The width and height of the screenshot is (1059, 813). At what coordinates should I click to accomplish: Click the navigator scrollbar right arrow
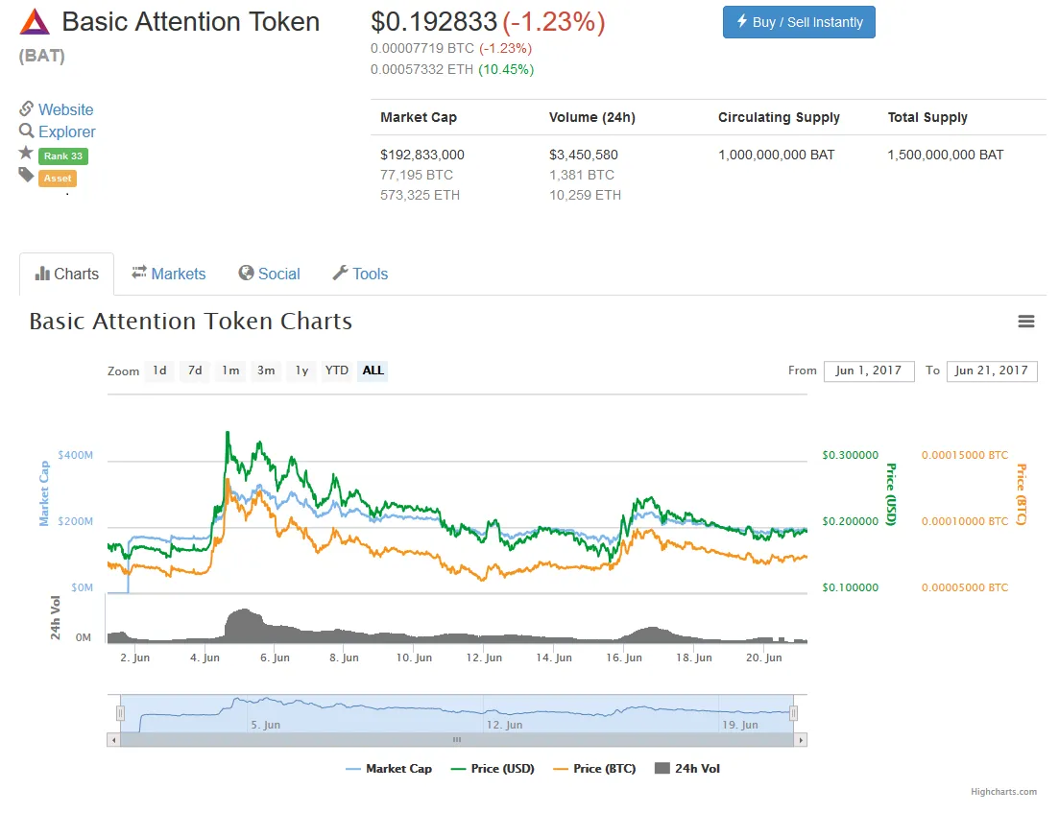pos(801,740)
